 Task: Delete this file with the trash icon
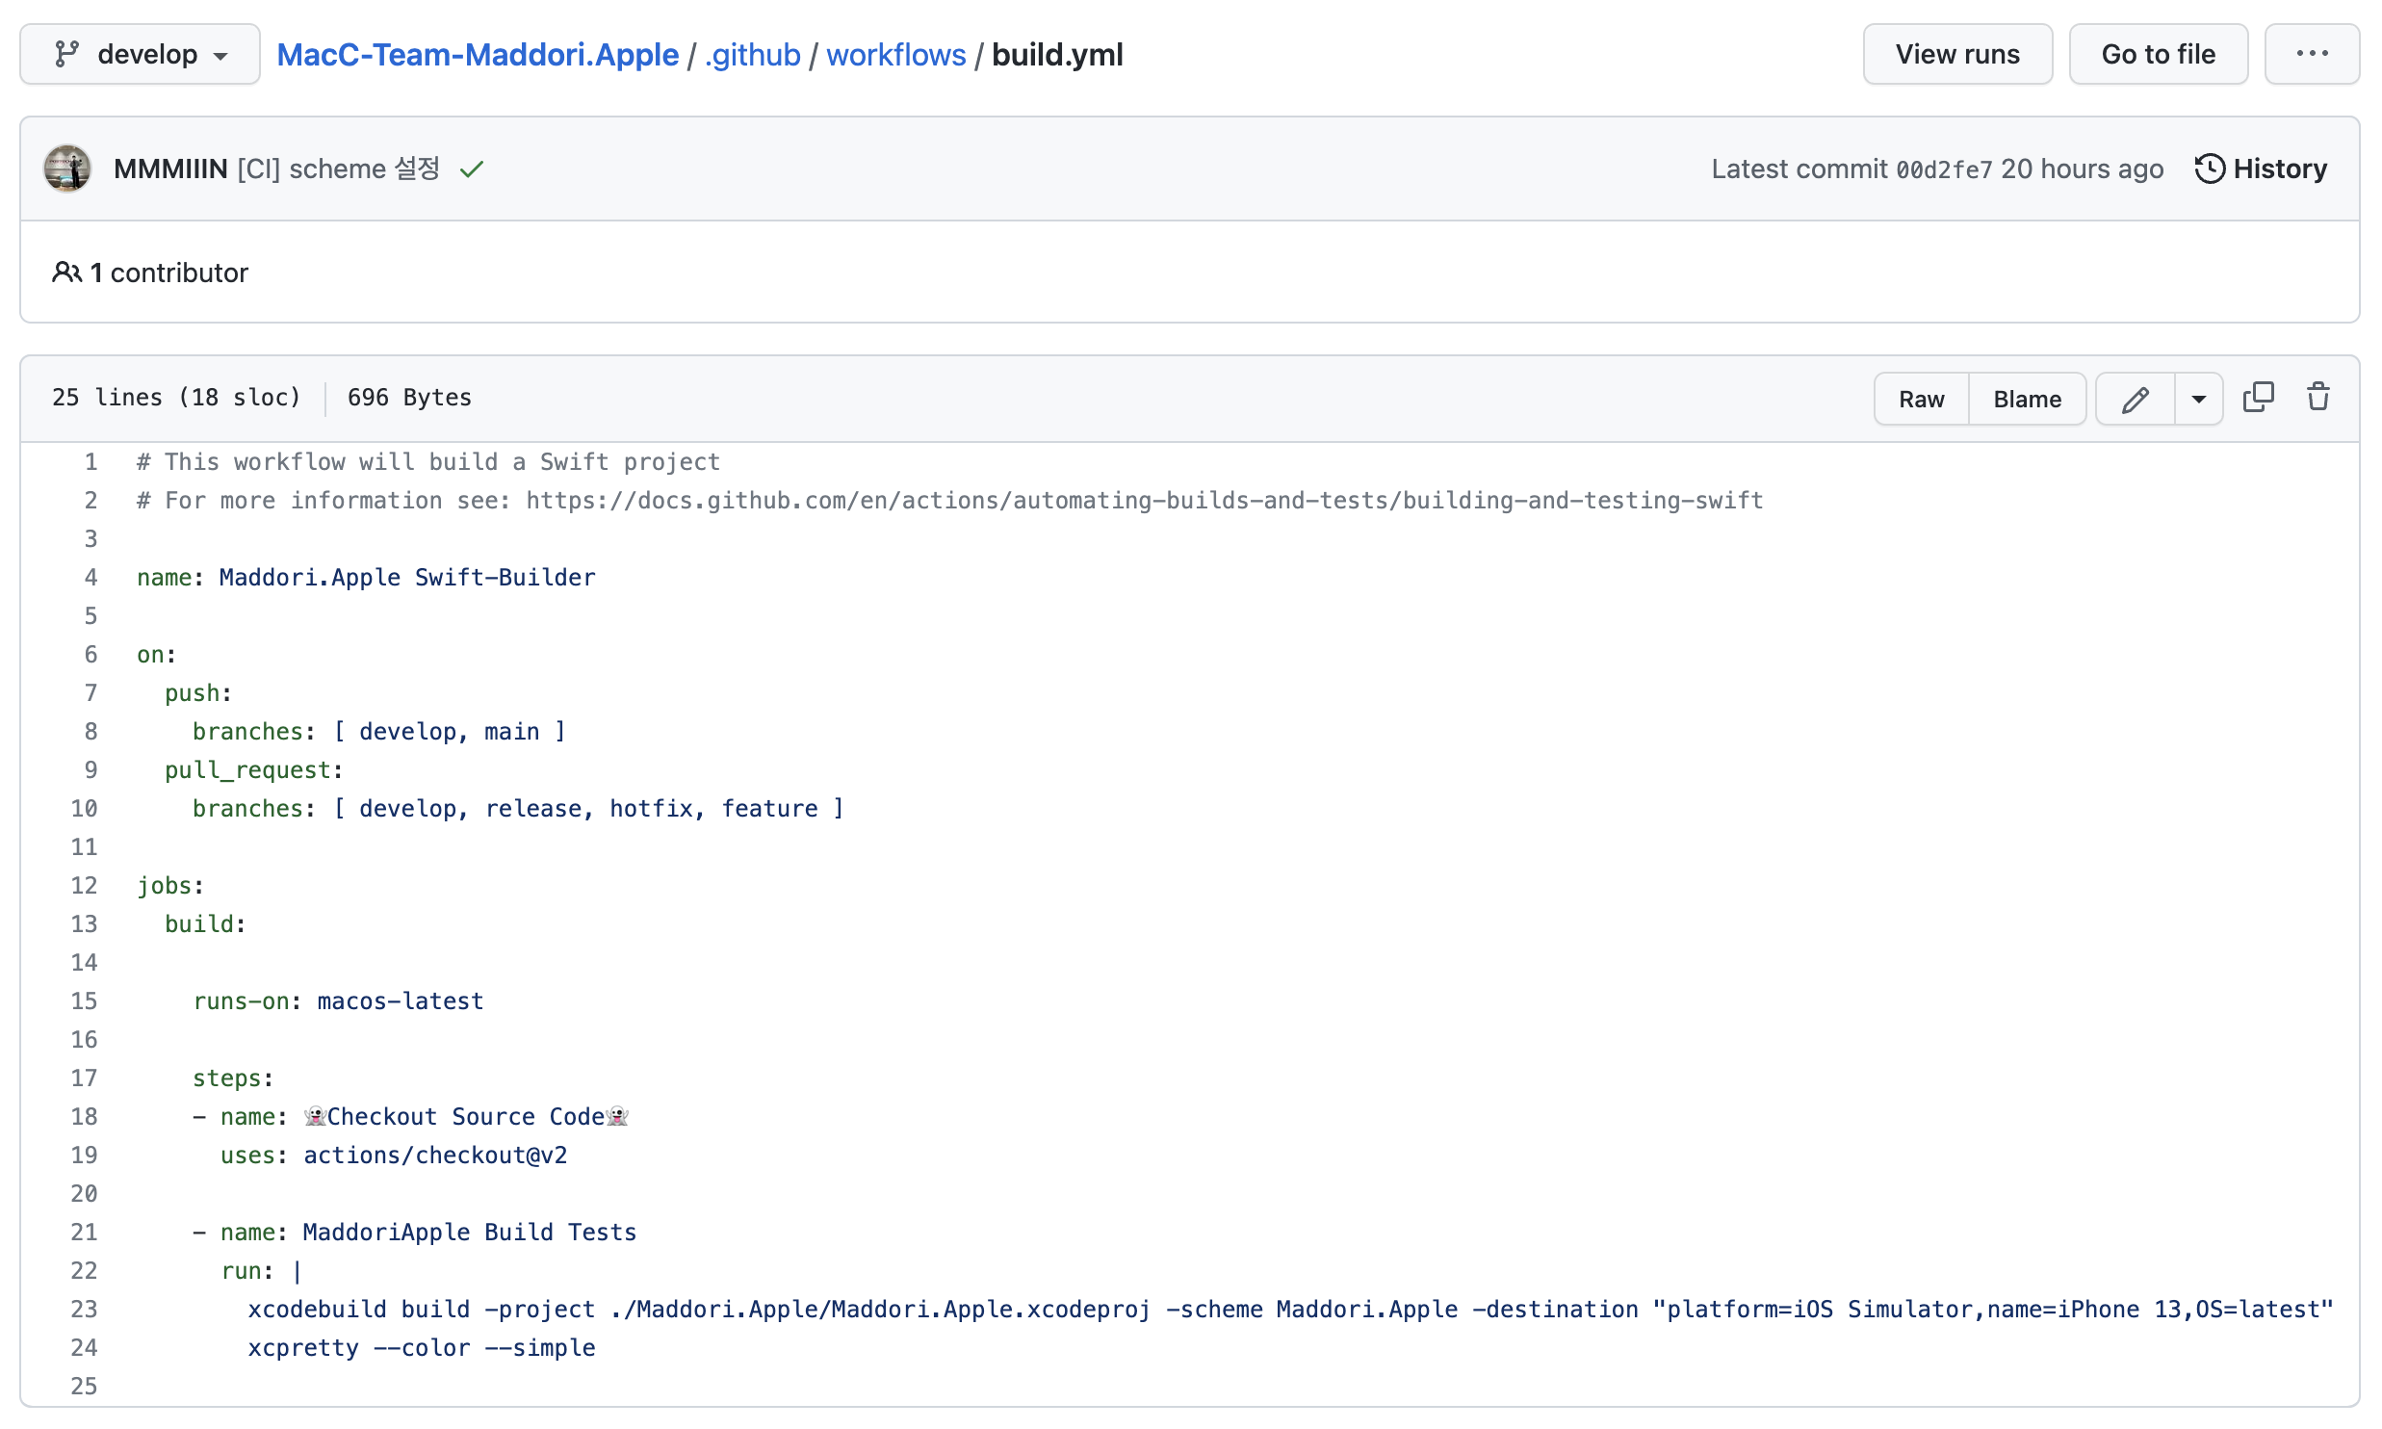click(2318, 398)
